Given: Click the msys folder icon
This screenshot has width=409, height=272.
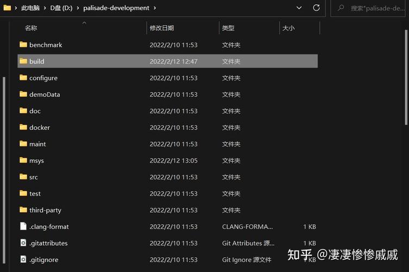Looking at the screenshot, I should [x=23, y=160].
